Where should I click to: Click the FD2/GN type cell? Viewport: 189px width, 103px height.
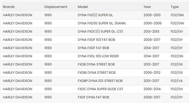177,56
